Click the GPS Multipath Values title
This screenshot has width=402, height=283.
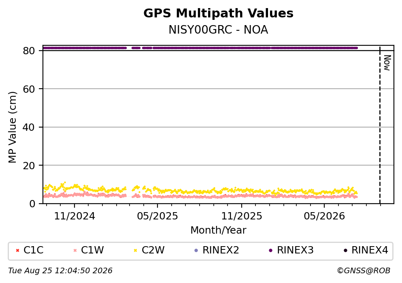tap(219, 13)
